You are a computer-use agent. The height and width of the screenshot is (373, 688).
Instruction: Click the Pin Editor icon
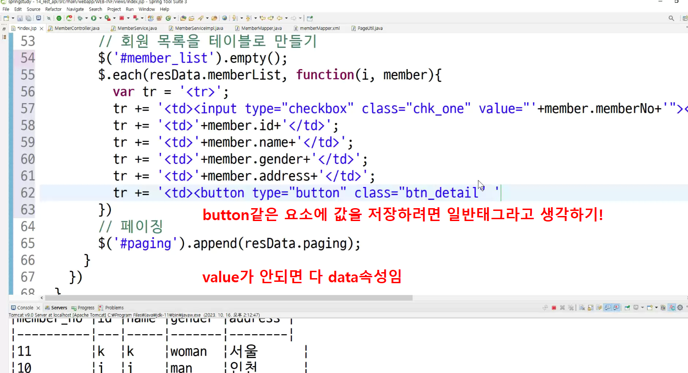(x=310, y=18)
